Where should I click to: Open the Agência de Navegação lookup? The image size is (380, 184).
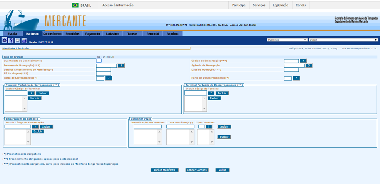pos(309,66)
